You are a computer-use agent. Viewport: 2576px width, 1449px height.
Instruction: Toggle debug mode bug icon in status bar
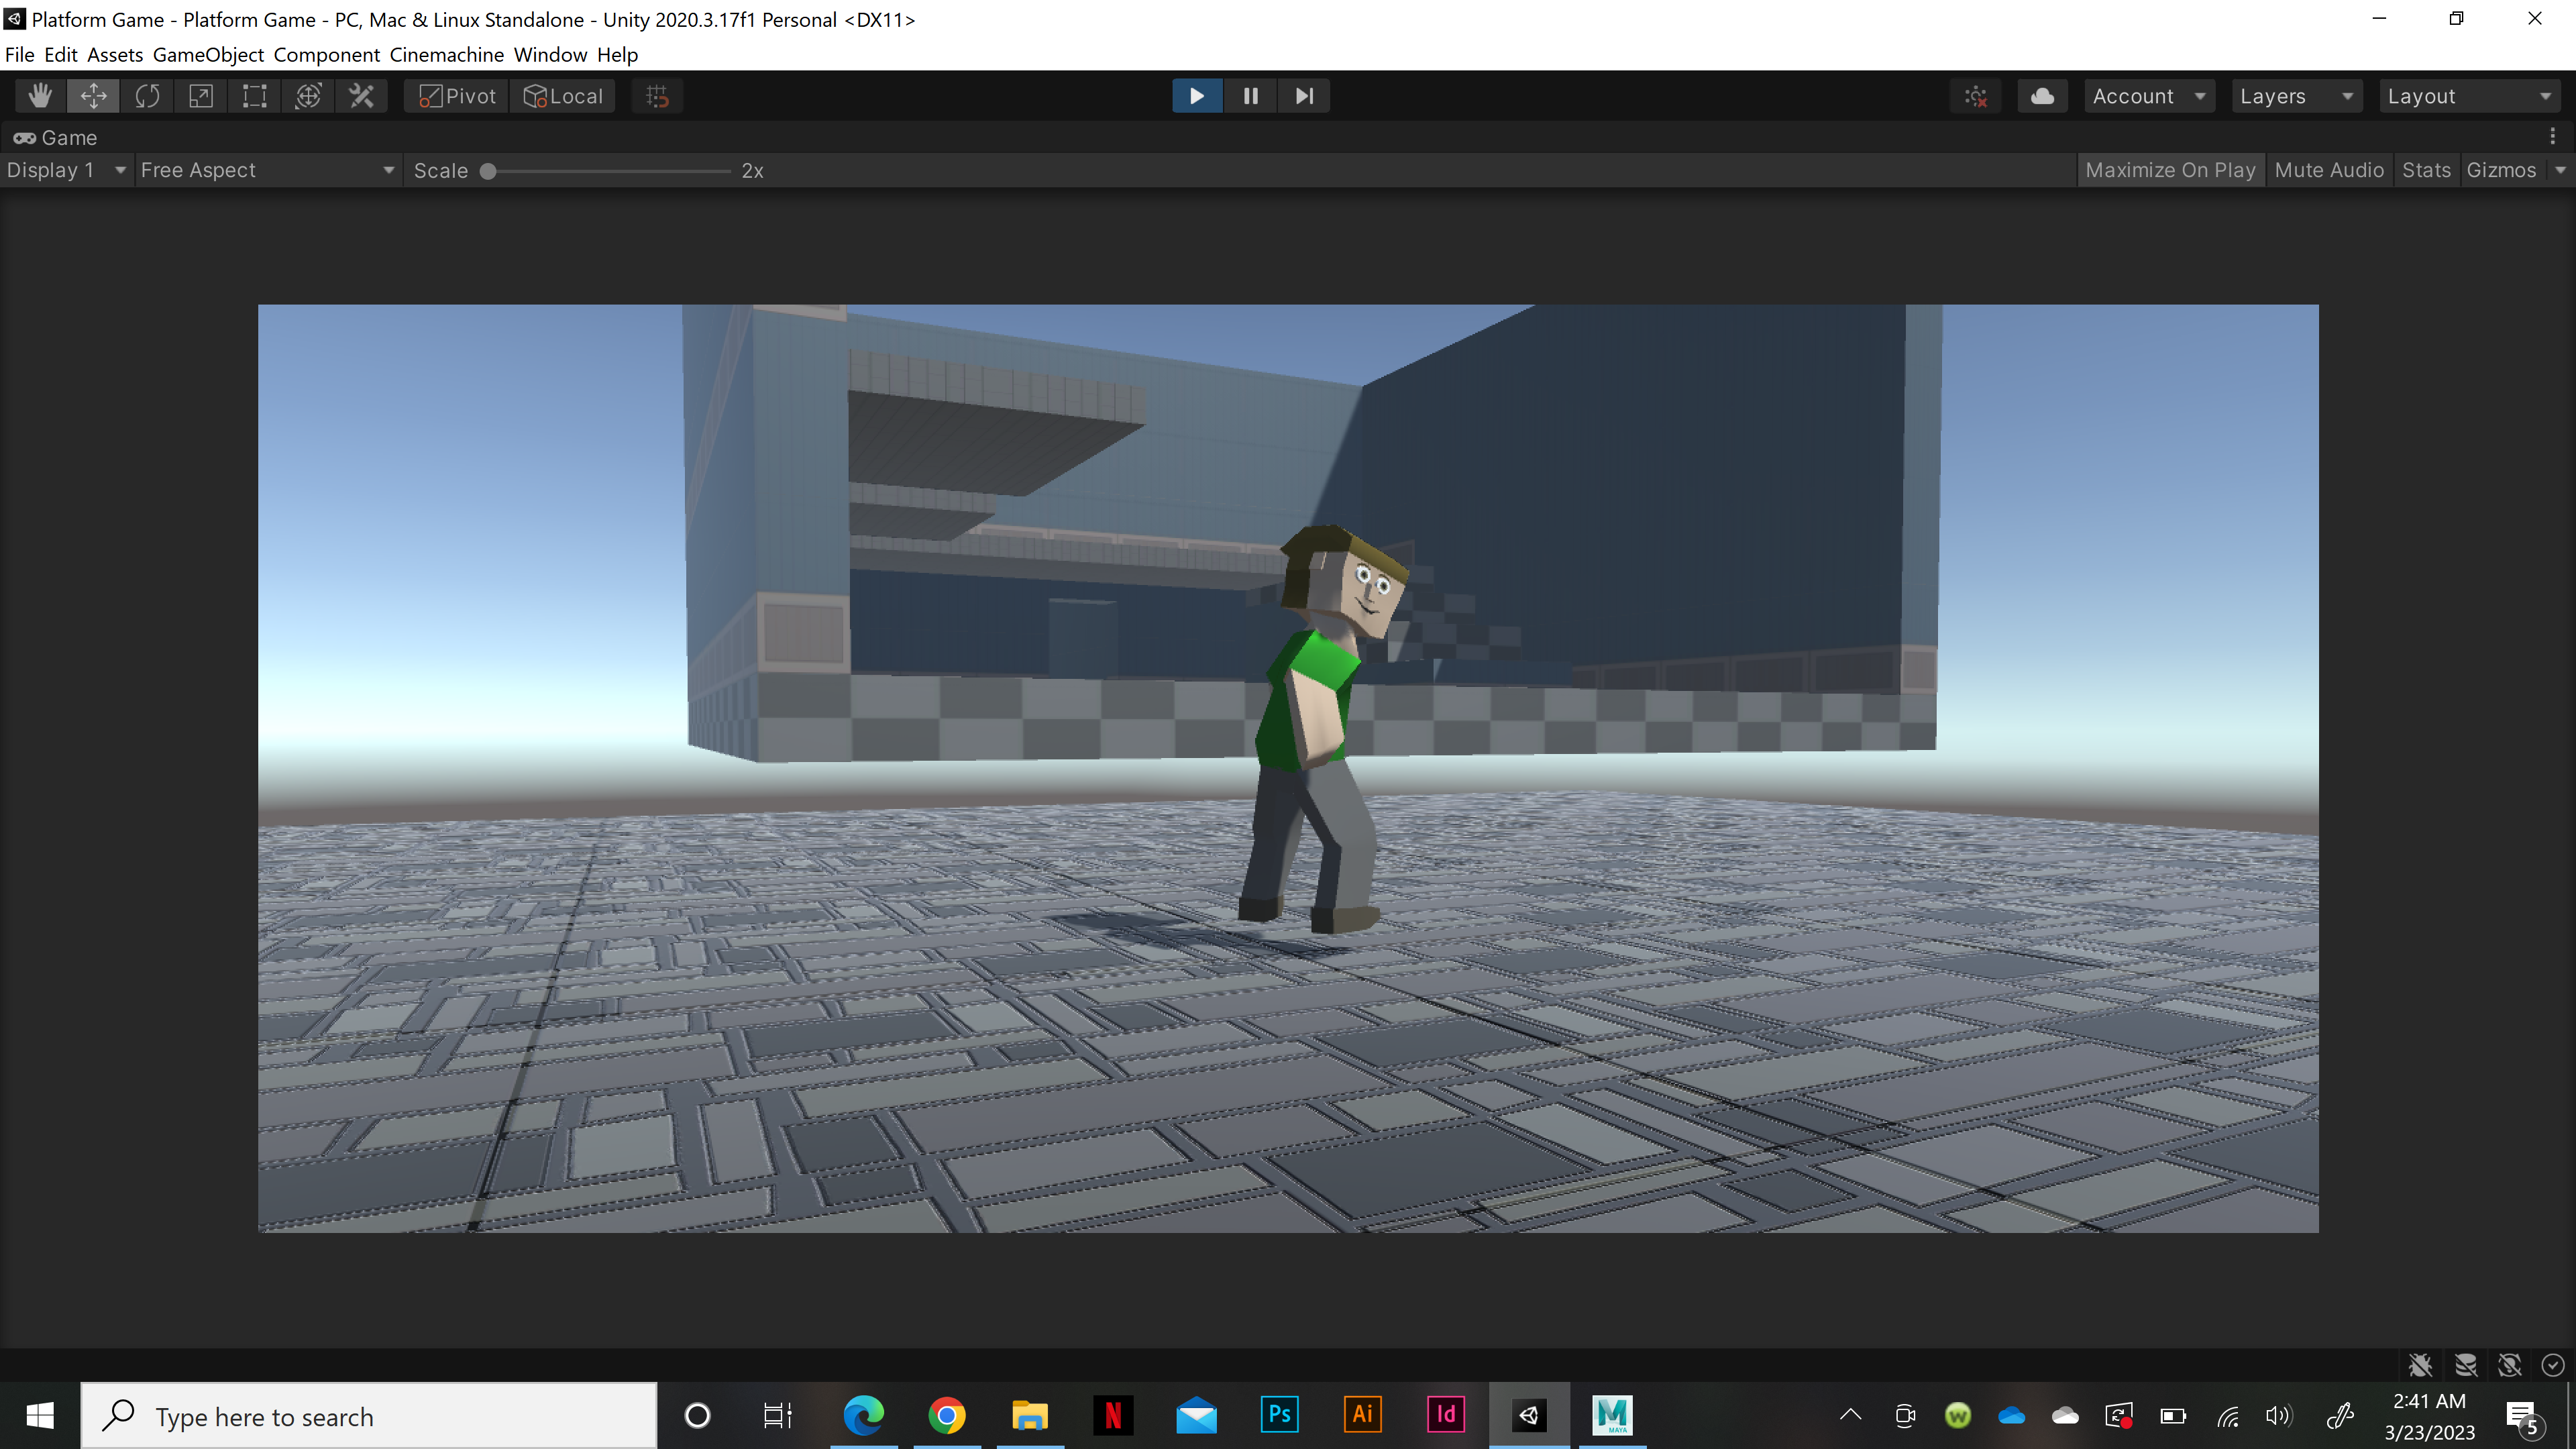pos(2420,1365)
